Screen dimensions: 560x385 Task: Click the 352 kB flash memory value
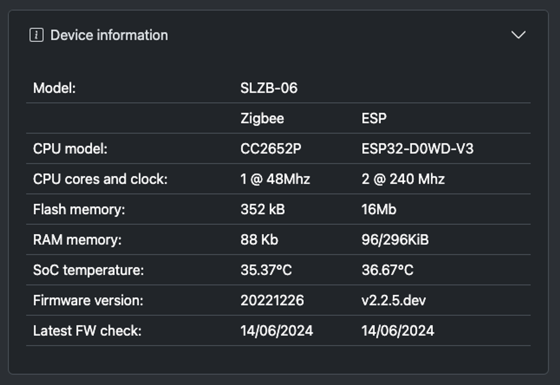click(x=263, y=209)
